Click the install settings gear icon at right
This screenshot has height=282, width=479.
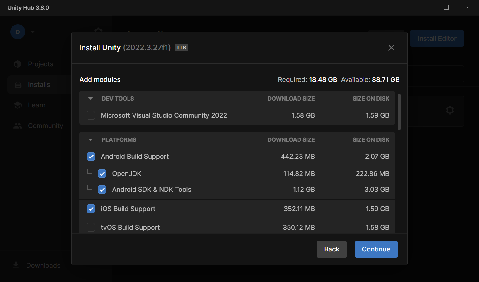(450, 110)
